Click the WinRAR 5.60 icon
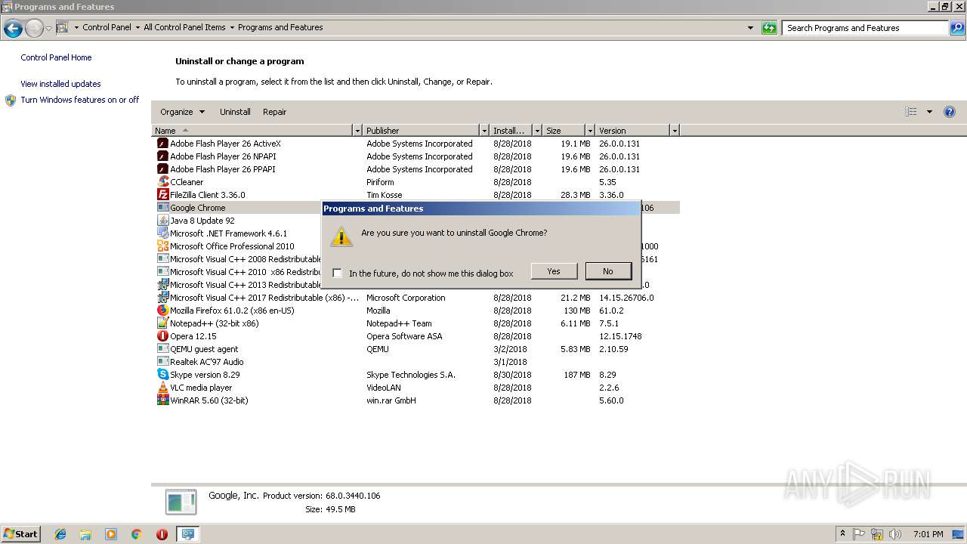This screenshot has width=967, height=544. click(x=162, y=400)
